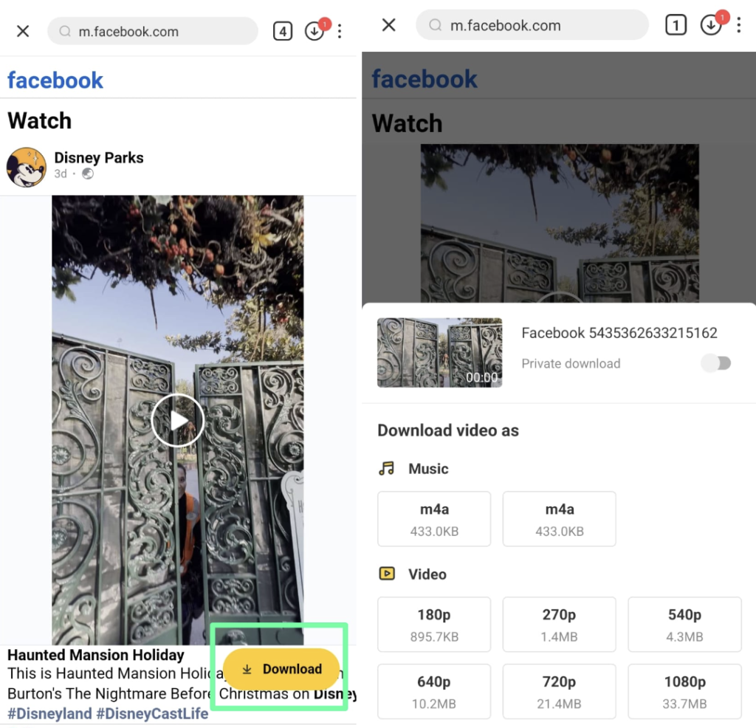Select the second m4a 433.0KB option
The image size is (756, 728).
(560, 519)
